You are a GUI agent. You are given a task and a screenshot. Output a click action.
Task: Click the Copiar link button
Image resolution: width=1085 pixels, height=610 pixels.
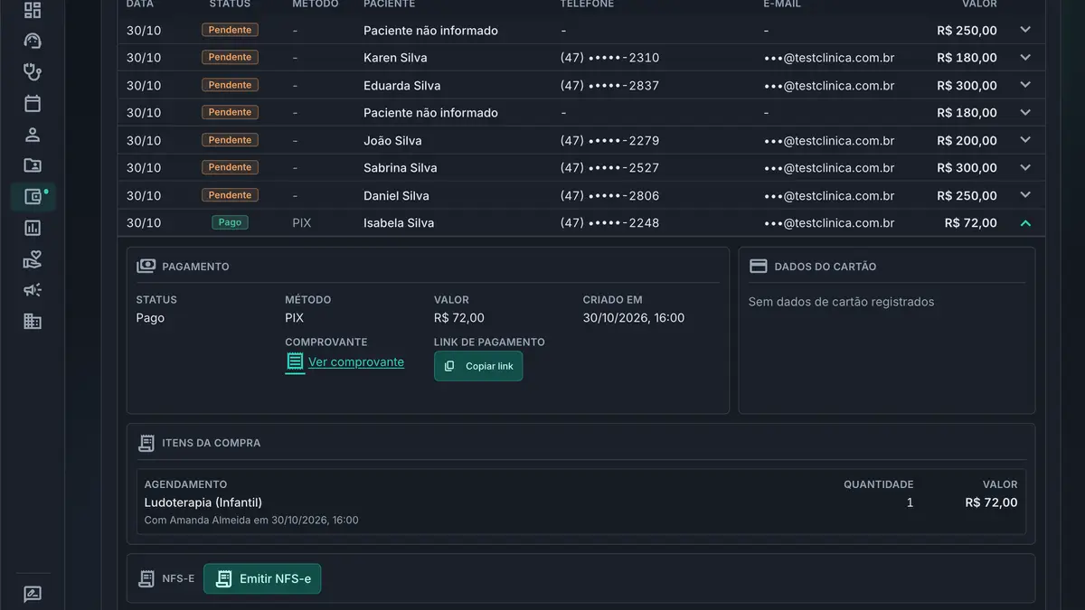pos(478,366)
